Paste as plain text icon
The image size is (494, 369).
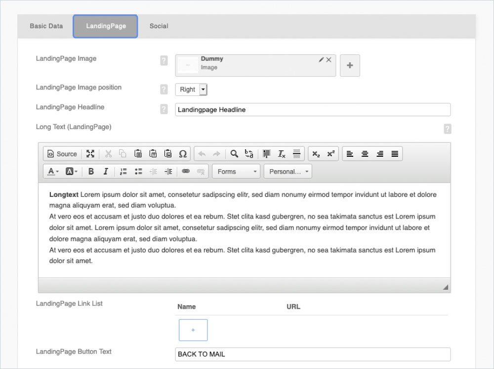(153, 154)
